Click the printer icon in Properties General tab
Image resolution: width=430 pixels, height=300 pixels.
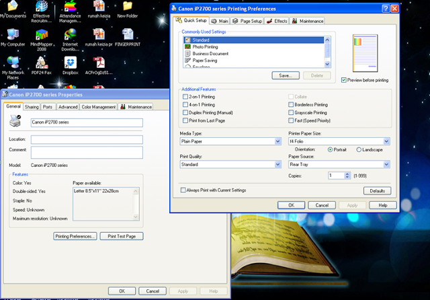[x=15, y=121]
